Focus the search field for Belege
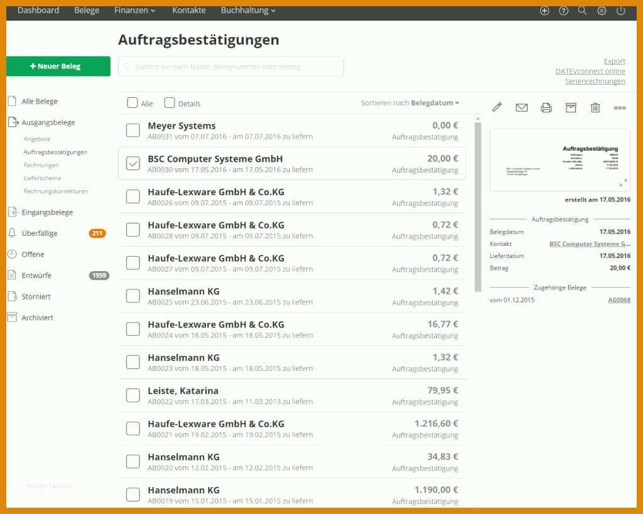The image size is (643, 514). point(231,67)
